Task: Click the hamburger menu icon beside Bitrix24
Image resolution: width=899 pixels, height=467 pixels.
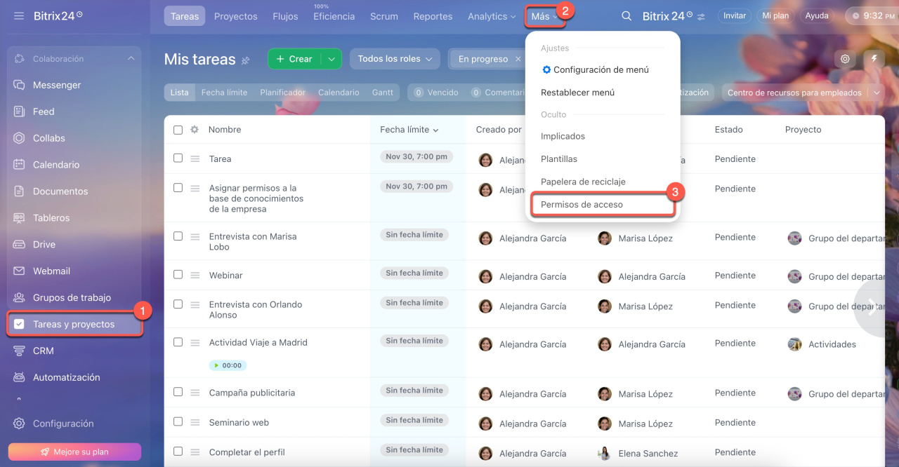Action: coord(19,15)
